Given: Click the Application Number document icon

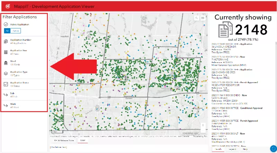Looking at the screenshot, I should (6, 41).
